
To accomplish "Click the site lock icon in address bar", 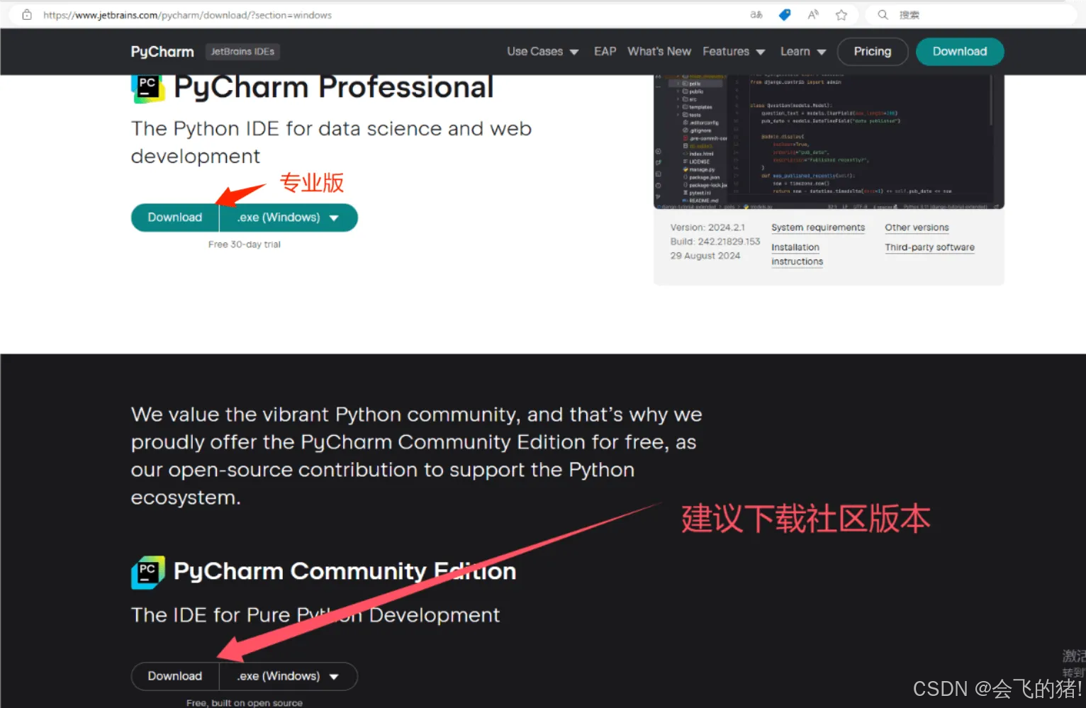I will [27, 15].
